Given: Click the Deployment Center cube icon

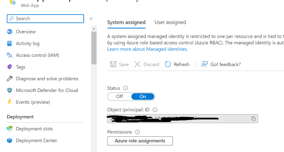Looking at the screenshot, I should (10, 140).
